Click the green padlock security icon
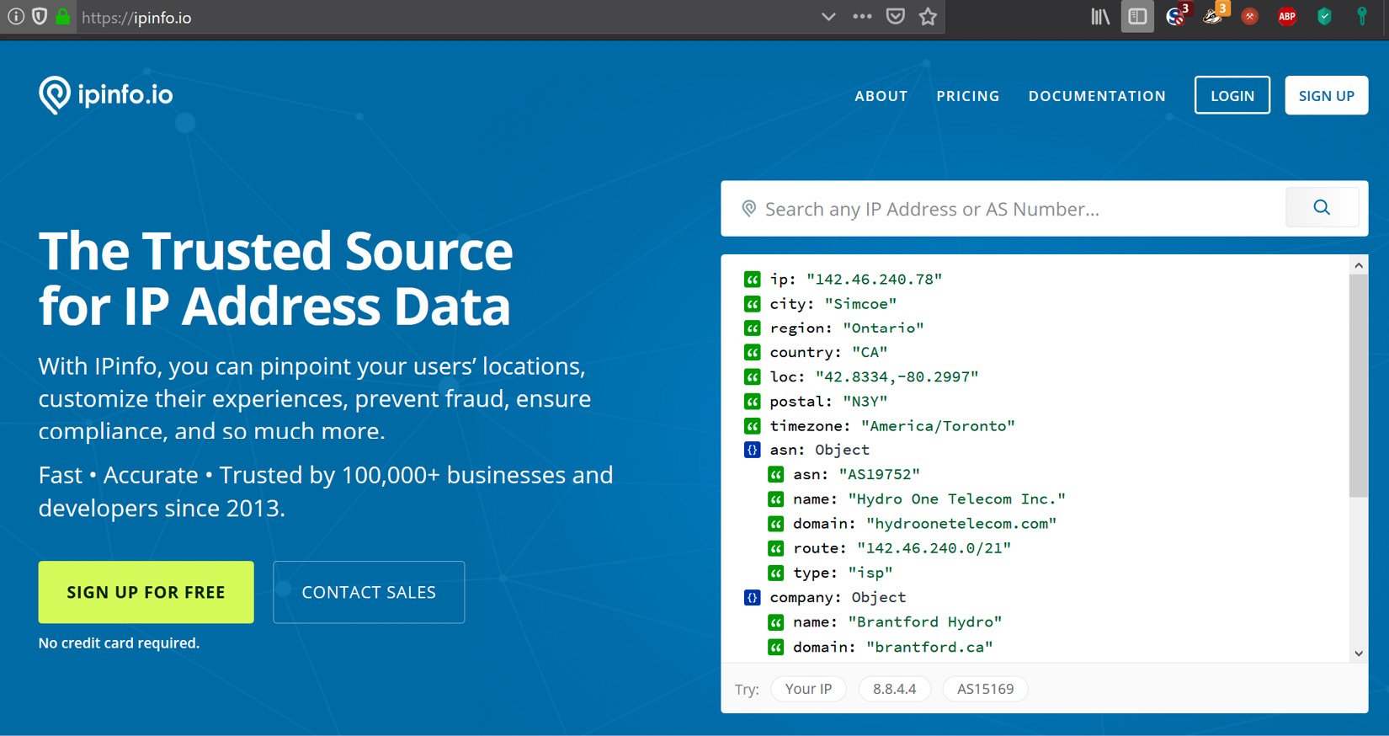 (62, 17)
